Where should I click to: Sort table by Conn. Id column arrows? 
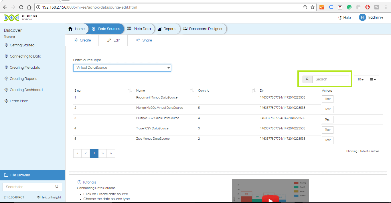pyautogui.click(x=254, y=90)
